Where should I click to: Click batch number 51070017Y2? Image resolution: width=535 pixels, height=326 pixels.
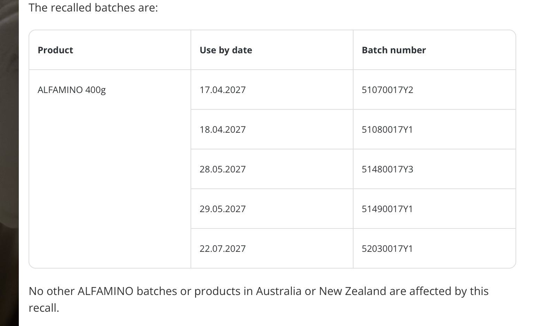(x=387, y=90)
